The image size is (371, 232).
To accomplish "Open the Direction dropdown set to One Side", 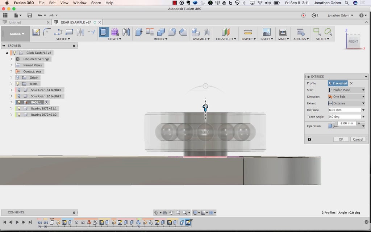I will (346, 97).
